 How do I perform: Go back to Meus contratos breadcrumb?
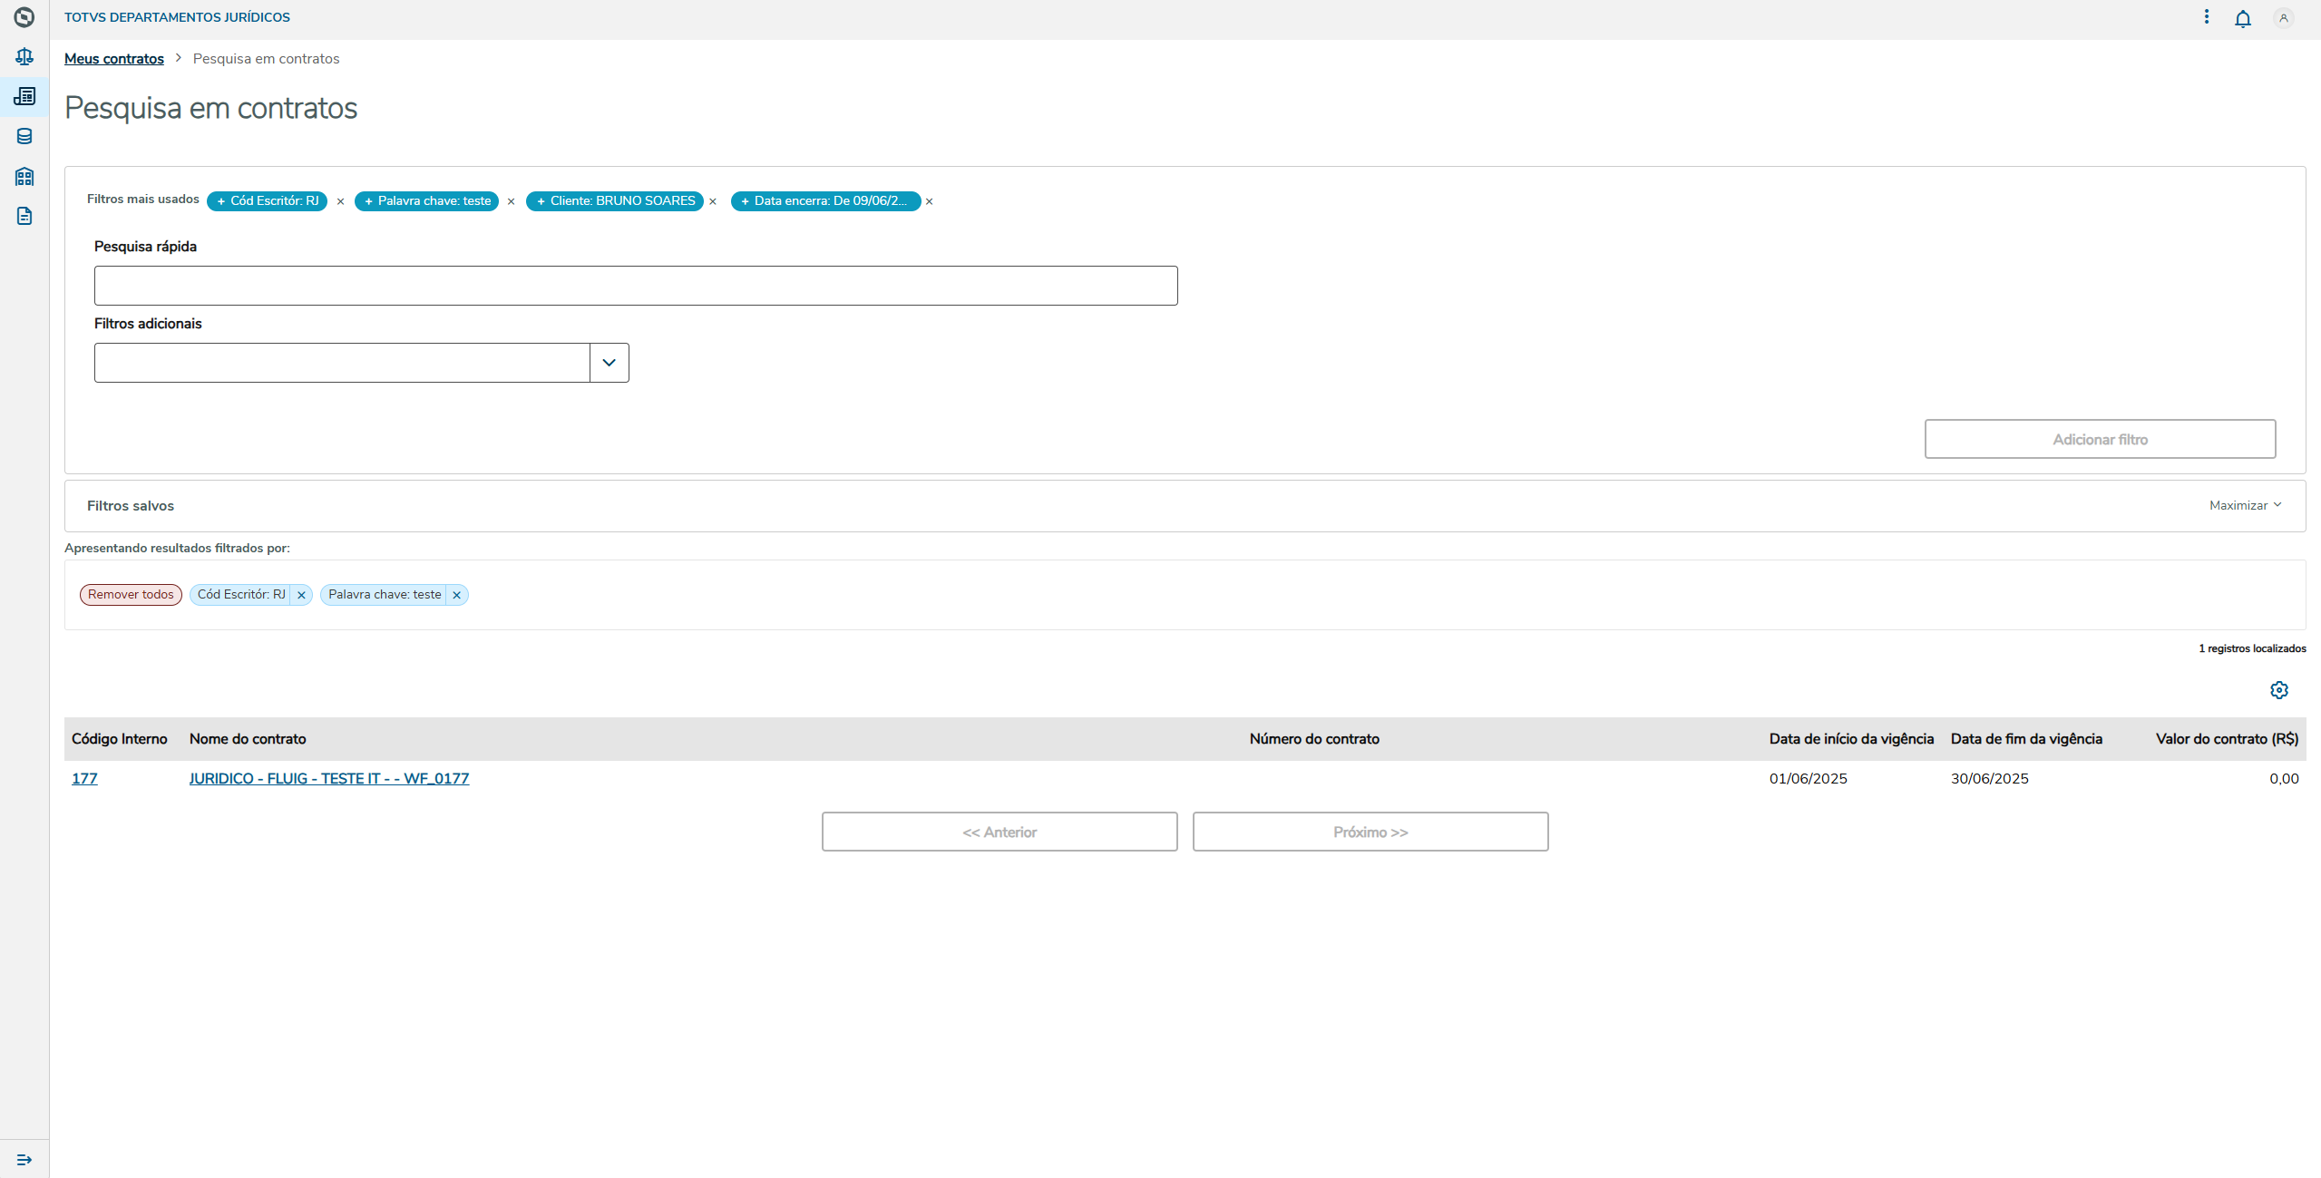(114, 59)
